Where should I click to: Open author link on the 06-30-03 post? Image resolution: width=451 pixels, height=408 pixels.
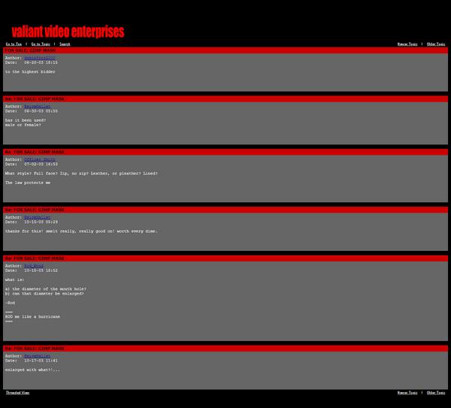coord(37,107)
